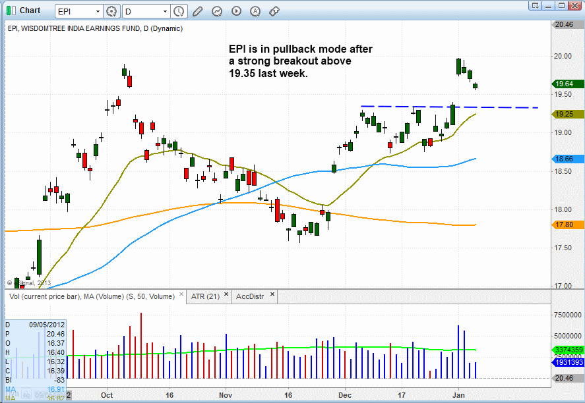Close the ATR (21) indicator tab
This screenshot has height=403, width=585.
point(226,294)
